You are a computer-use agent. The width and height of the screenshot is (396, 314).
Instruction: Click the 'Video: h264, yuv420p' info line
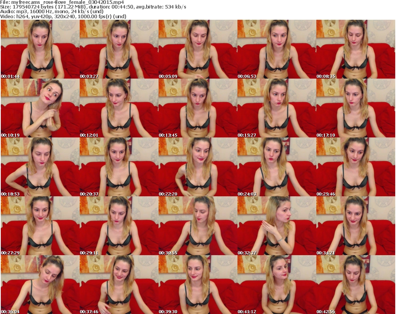pos(63,16)
